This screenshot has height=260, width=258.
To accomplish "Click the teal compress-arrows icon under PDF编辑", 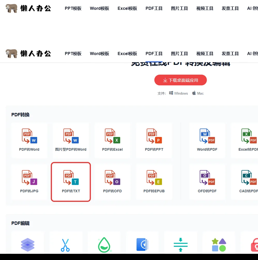I will point(181,245).
